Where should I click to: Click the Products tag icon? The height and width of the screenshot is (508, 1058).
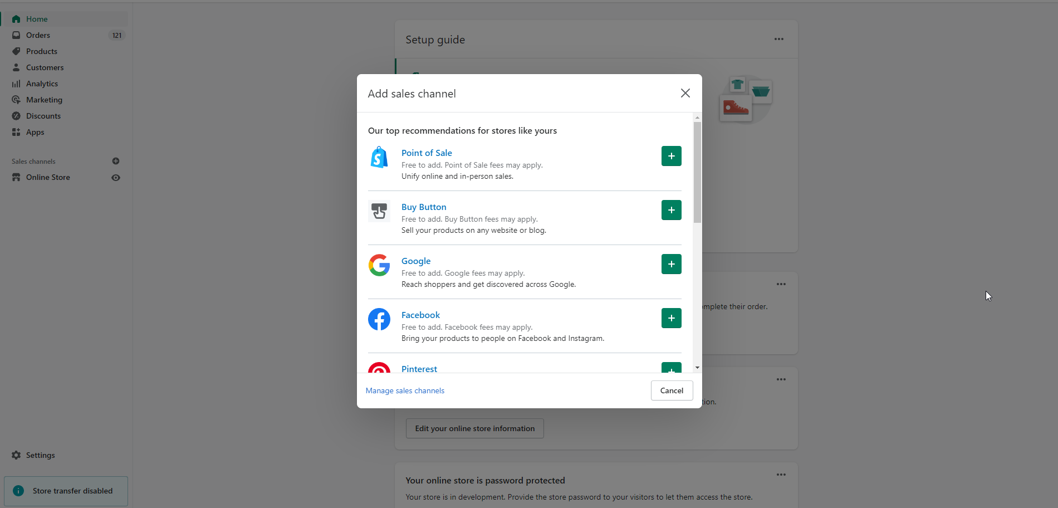tap(16, 51)
